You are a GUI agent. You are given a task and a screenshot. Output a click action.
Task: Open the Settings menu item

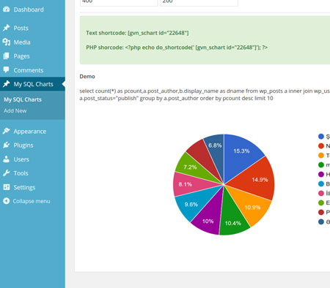pos(24,187)
